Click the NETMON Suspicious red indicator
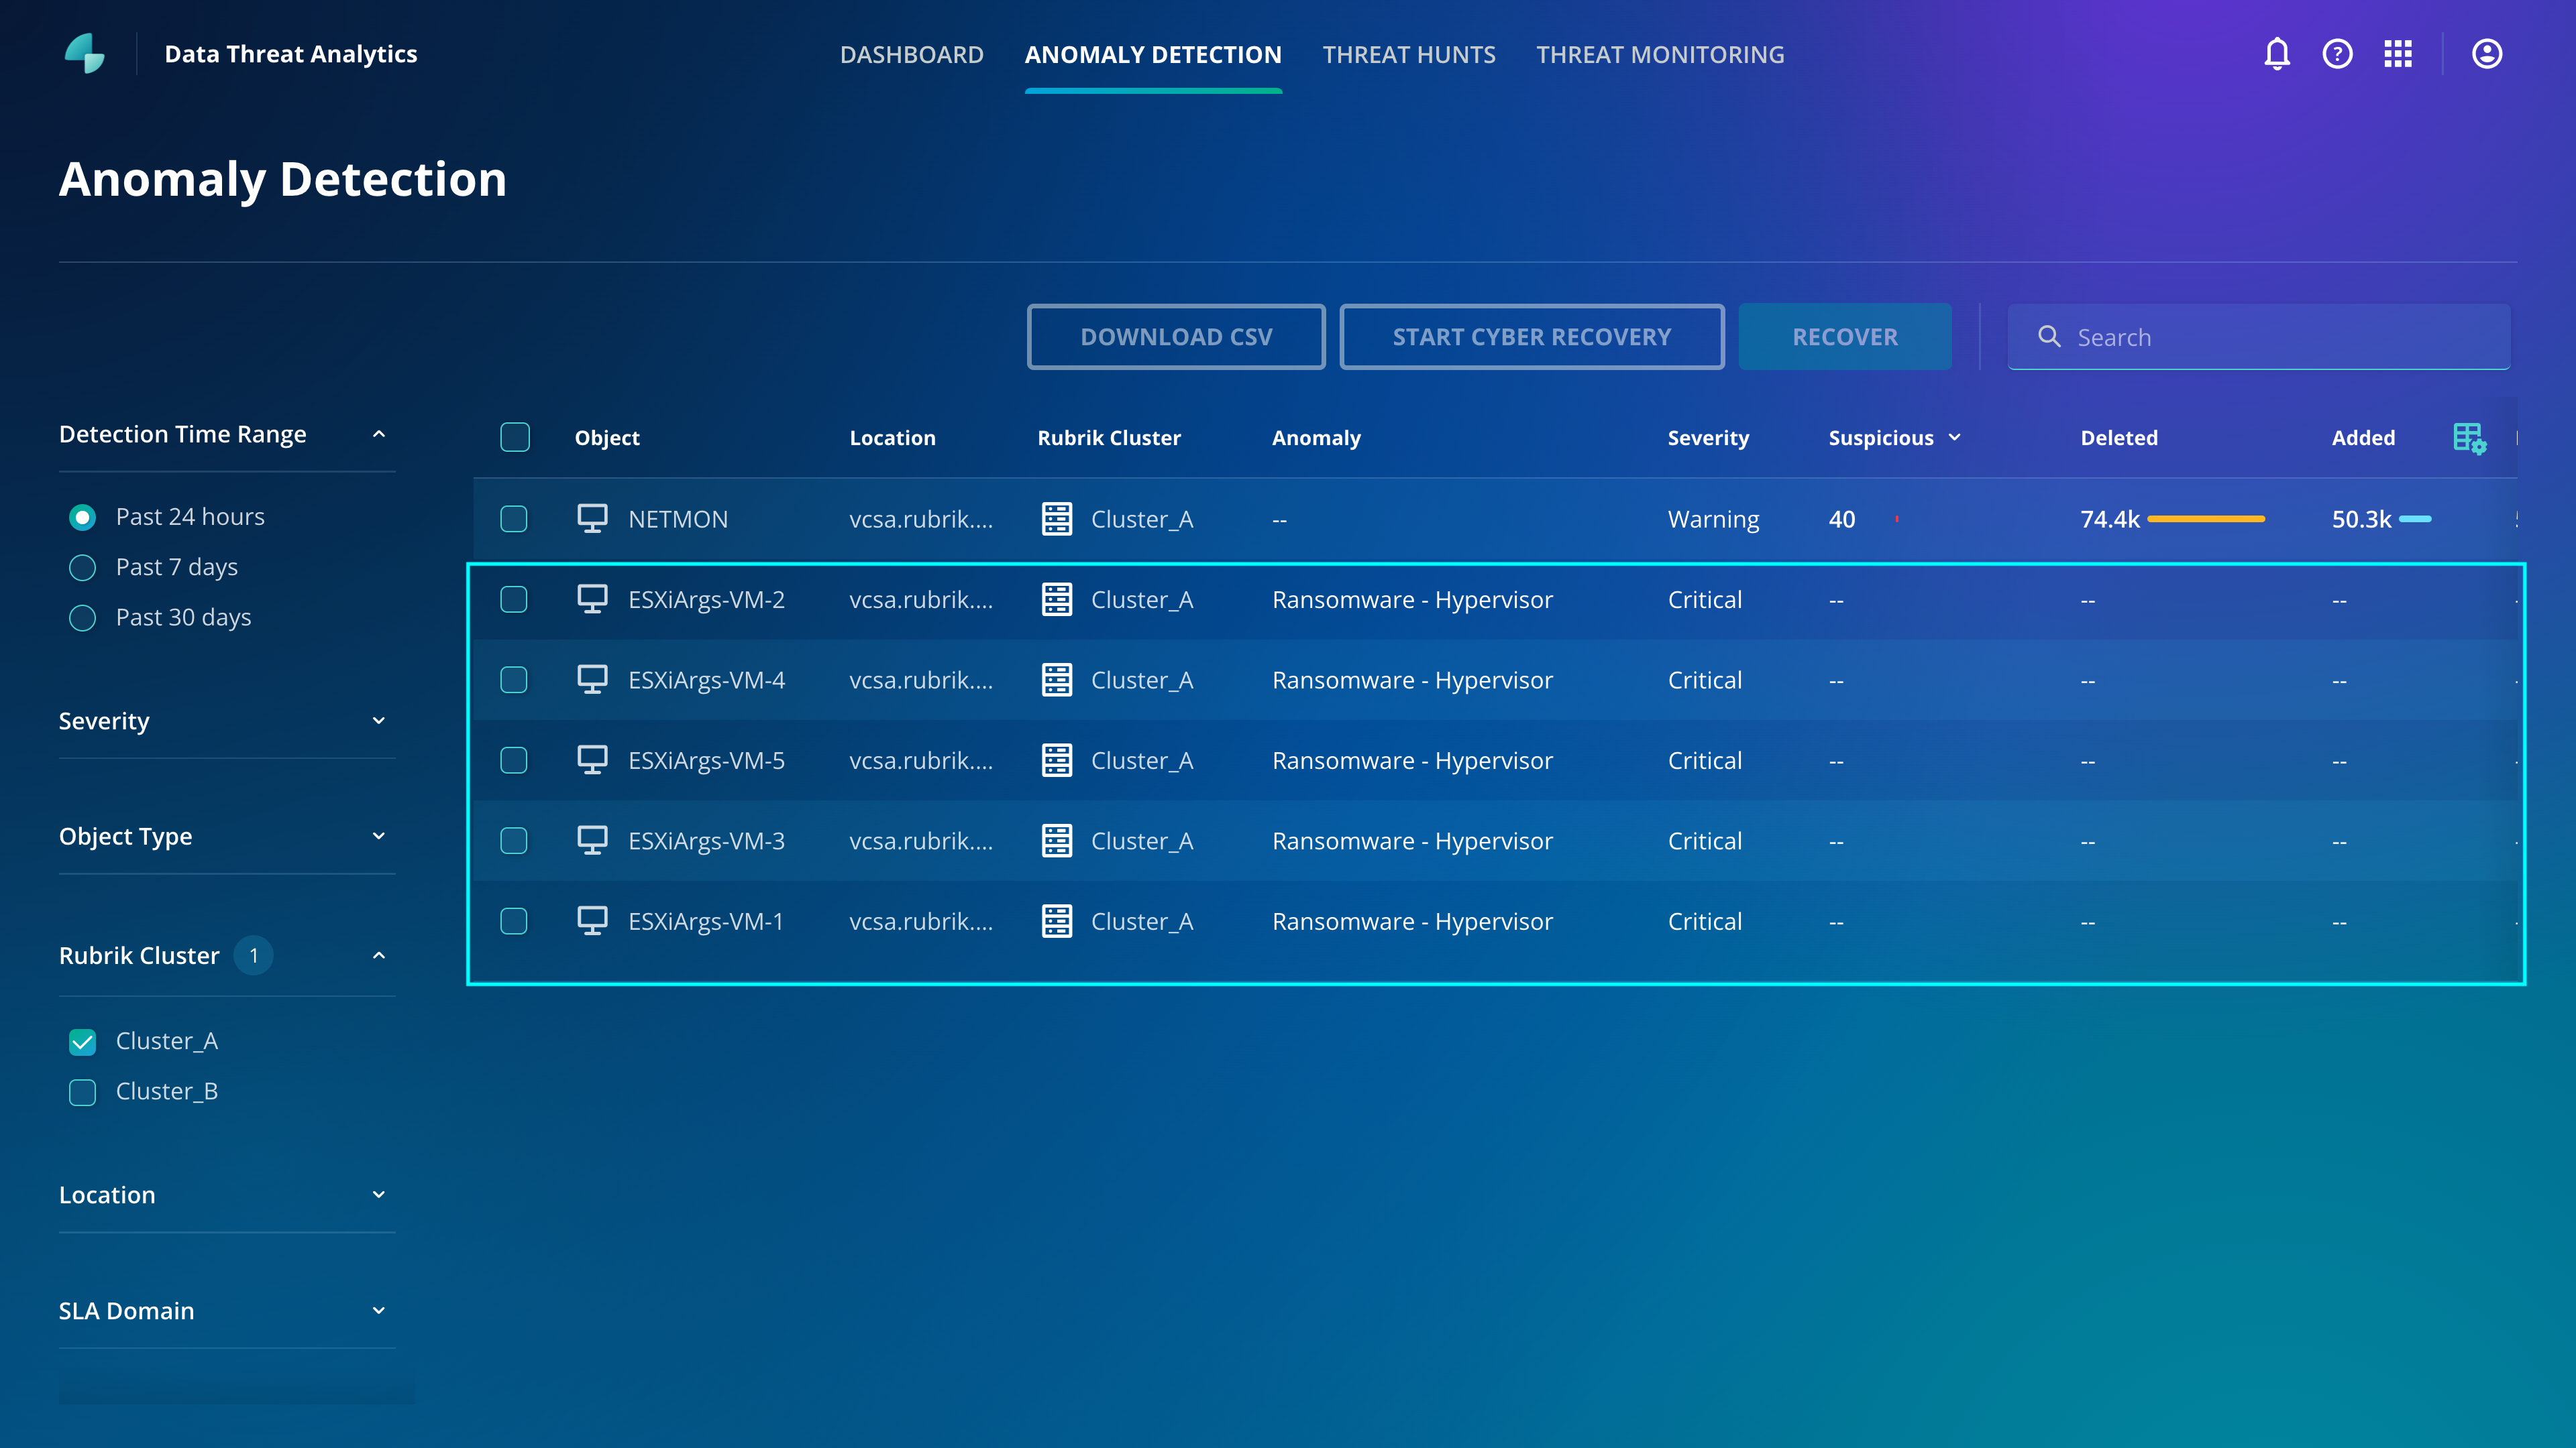This screenshot has height=1448, width=2576. 1896,519
